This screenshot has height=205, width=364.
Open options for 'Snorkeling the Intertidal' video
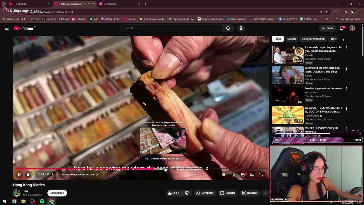[x=346, y=68]
